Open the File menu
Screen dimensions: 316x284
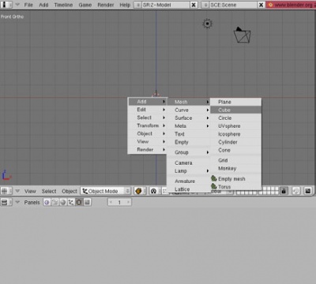coord(28,5)
